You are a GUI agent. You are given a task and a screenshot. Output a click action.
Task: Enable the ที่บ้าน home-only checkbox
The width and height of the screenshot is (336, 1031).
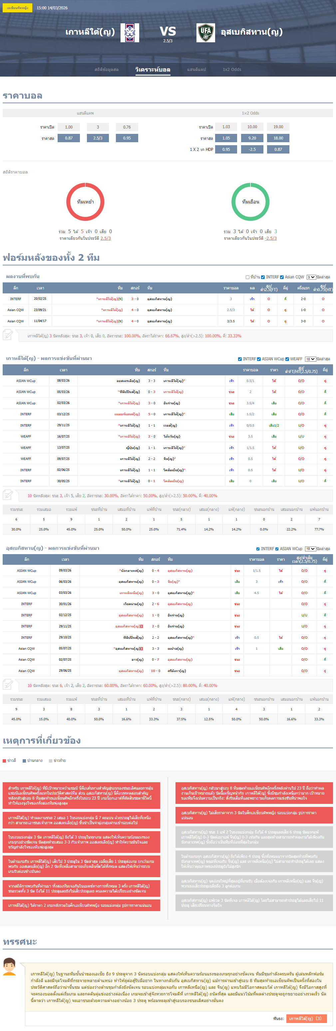248,277
